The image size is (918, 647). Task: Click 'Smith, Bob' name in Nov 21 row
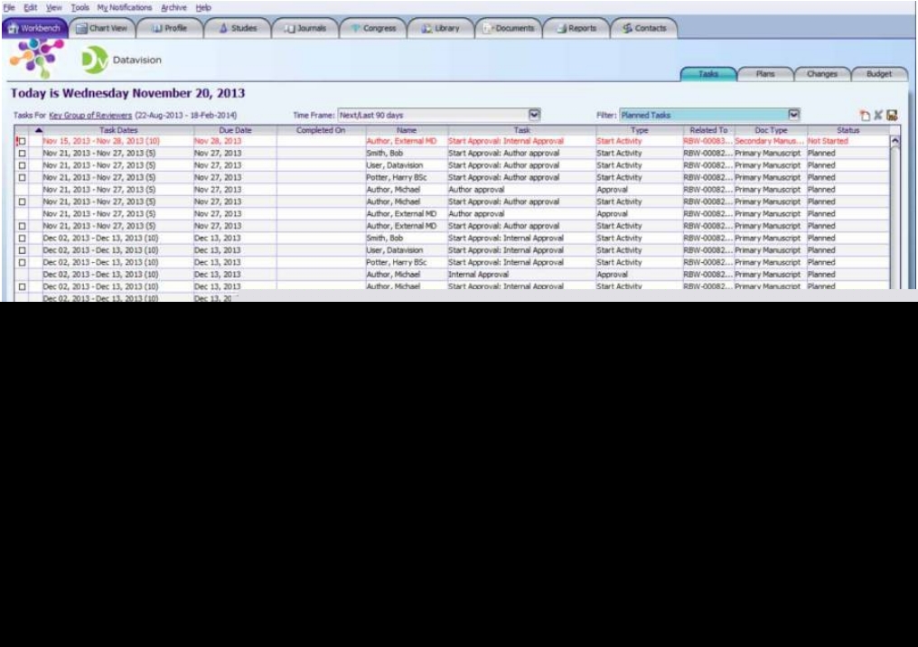(385, 154)
